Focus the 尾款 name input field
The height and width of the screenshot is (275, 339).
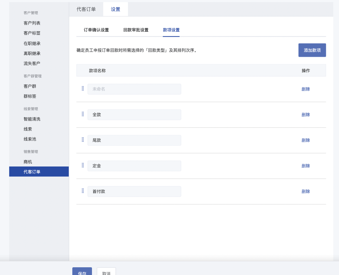134,140
